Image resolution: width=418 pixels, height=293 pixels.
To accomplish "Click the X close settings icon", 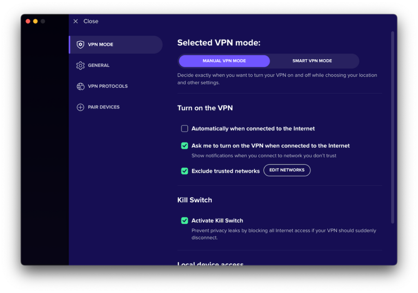I will [76, 21].
